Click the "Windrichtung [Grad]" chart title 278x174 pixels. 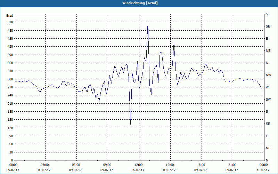click(x=140, y=3)
